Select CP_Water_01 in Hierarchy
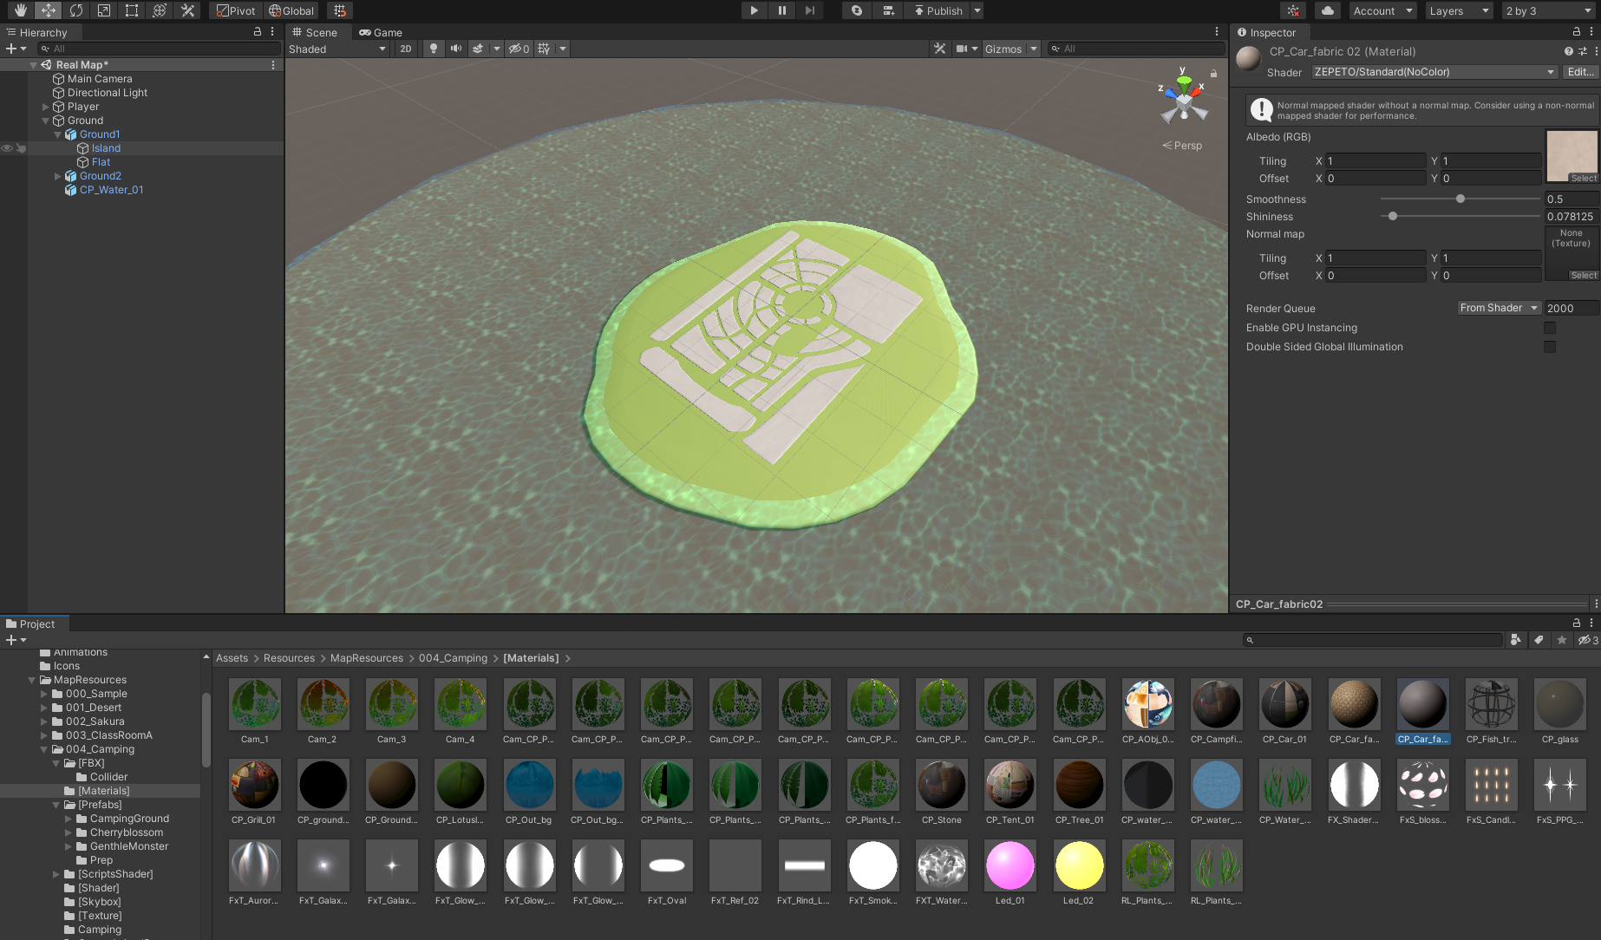 pyautogui.click(x=111, y=190)
